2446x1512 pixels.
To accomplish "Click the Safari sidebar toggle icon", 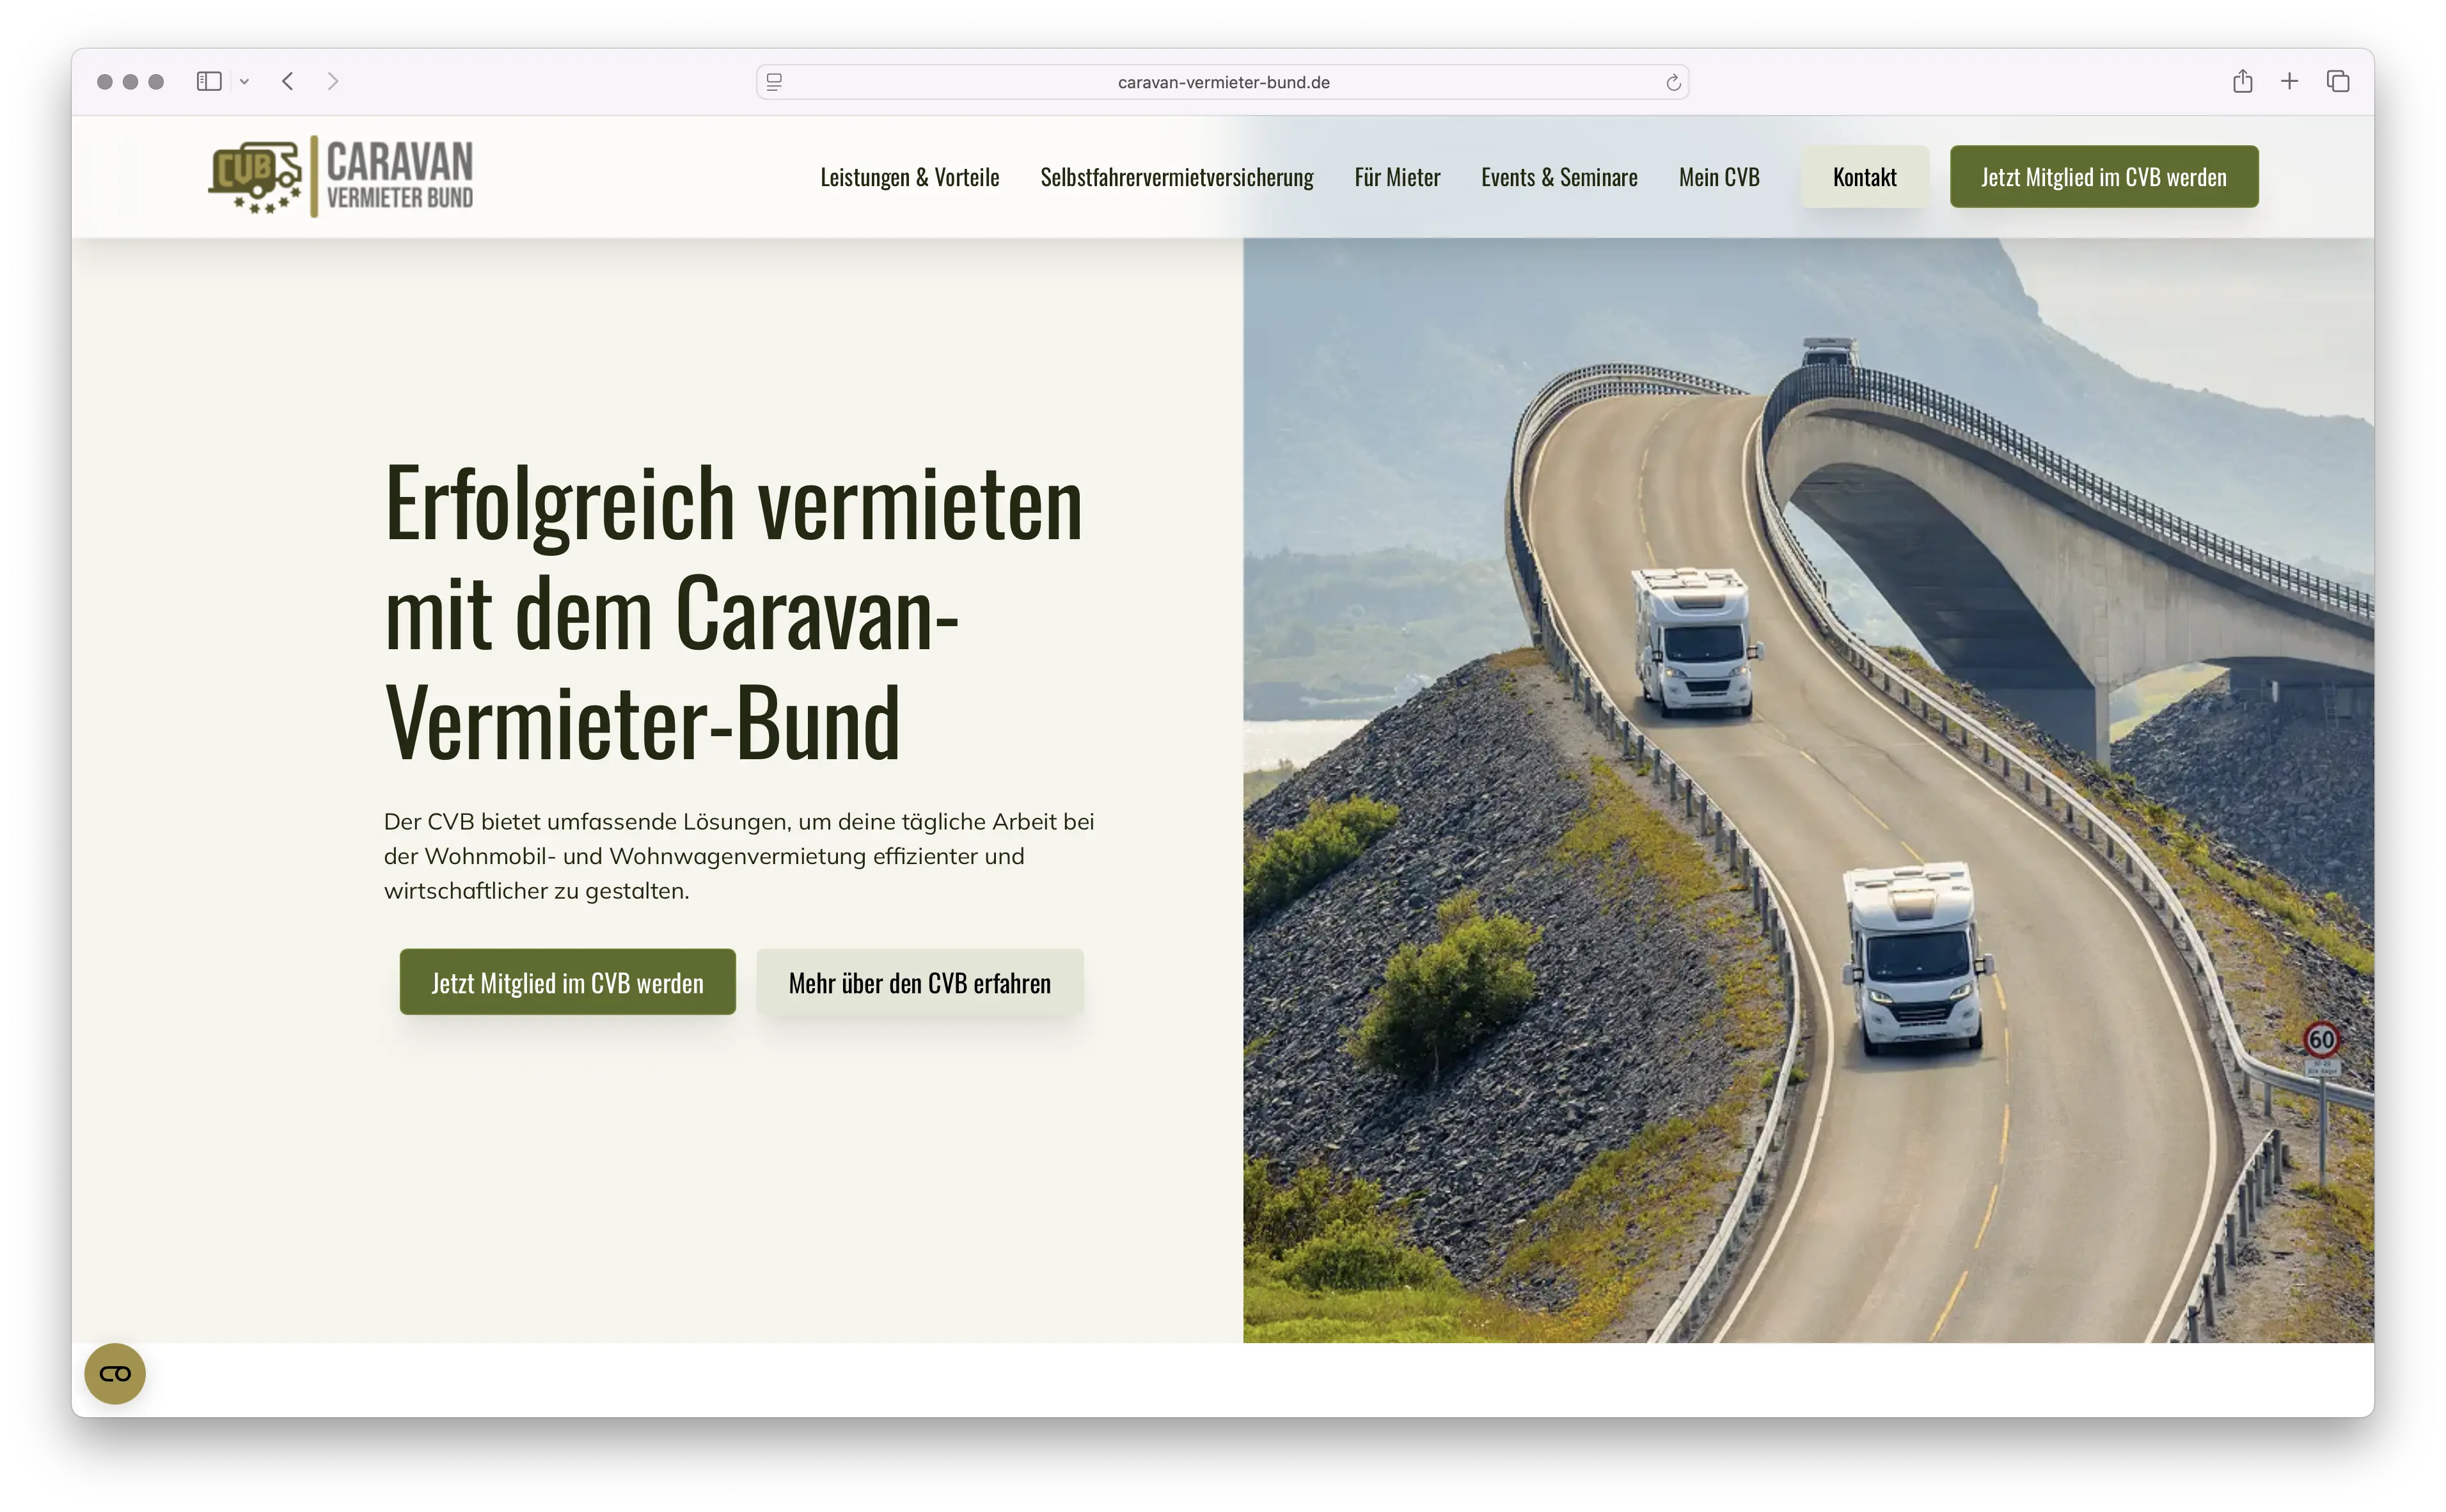I will coord(208,82).
